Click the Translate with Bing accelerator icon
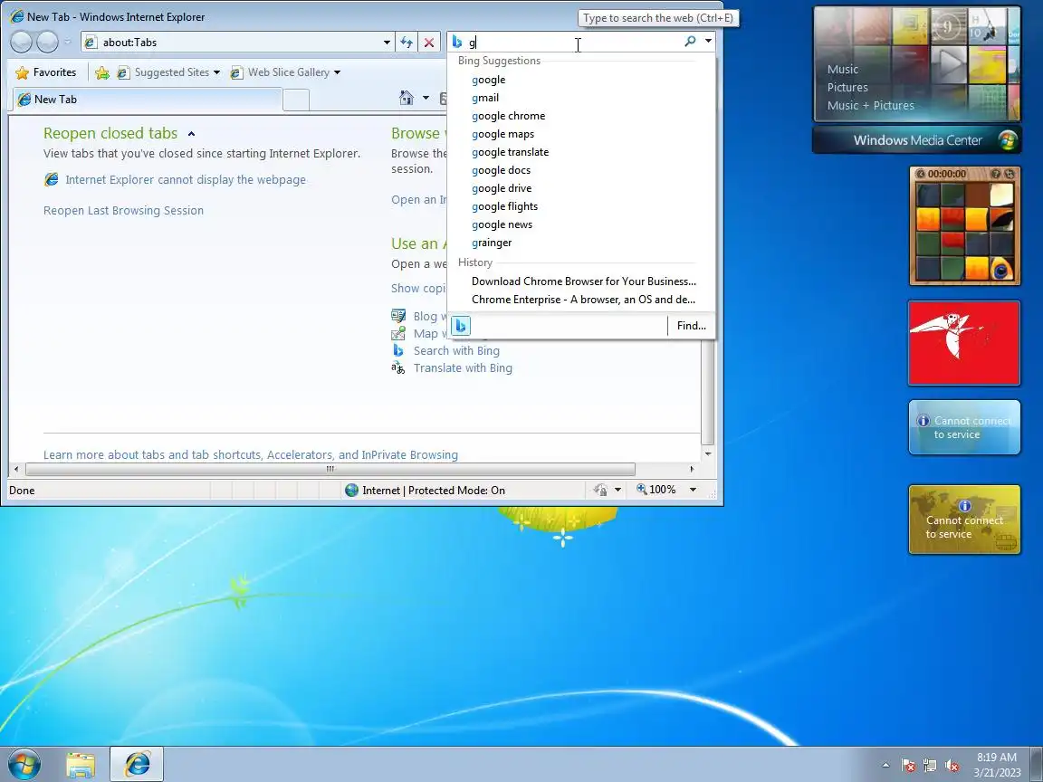 point(397,367)
